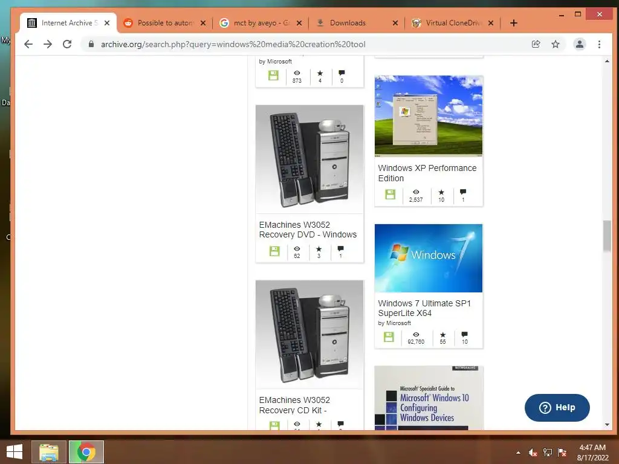The image size is (619, 464).
Task: Open File Explorer from taskbar
Action: pos(48,452)
